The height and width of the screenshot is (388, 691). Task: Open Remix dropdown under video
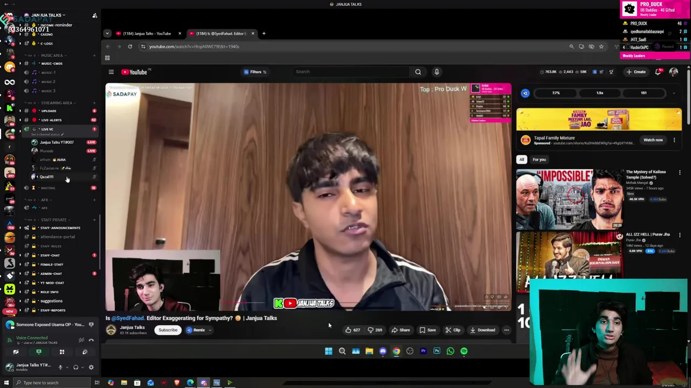click(x=199, y=330)
